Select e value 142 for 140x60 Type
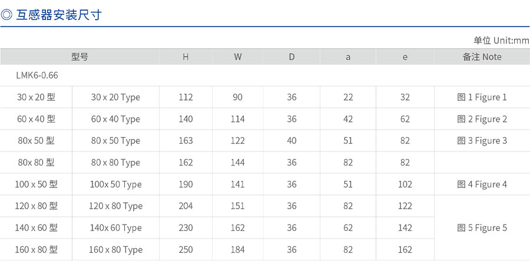Screen dimensions: 530x261 405,228
